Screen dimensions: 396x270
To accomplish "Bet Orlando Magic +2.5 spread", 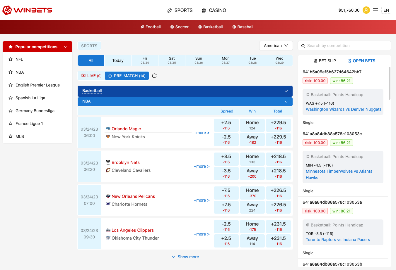I will click(226, 125).
